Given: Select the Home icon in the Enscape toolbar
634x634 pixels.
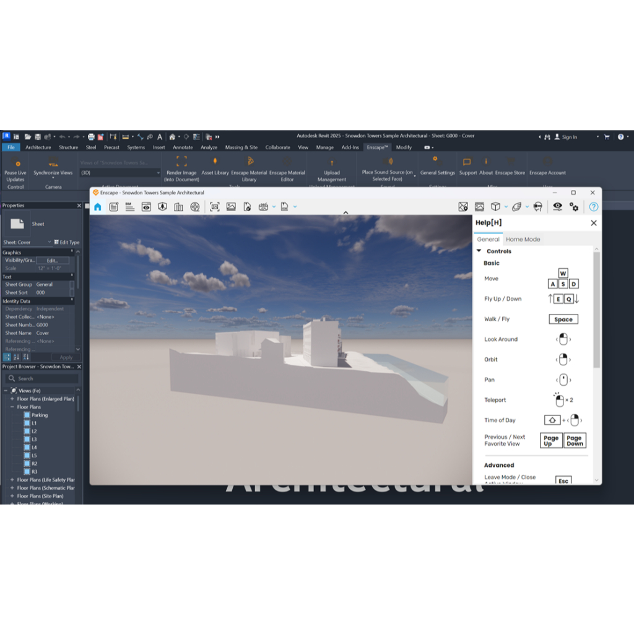Looking at the screenshot, I should point(98,206).
